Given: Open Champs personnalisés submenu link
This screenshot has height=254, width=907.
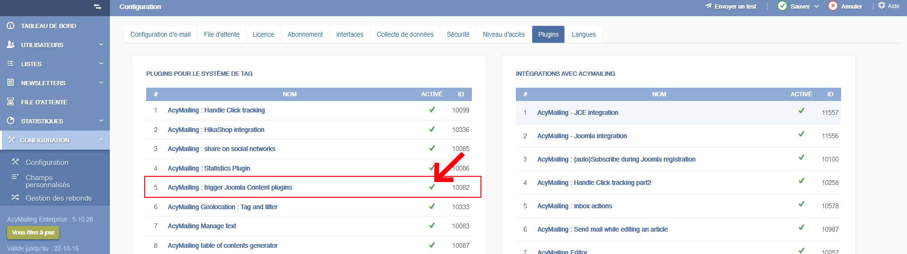Looking at the screenshot, I should 48,181.
